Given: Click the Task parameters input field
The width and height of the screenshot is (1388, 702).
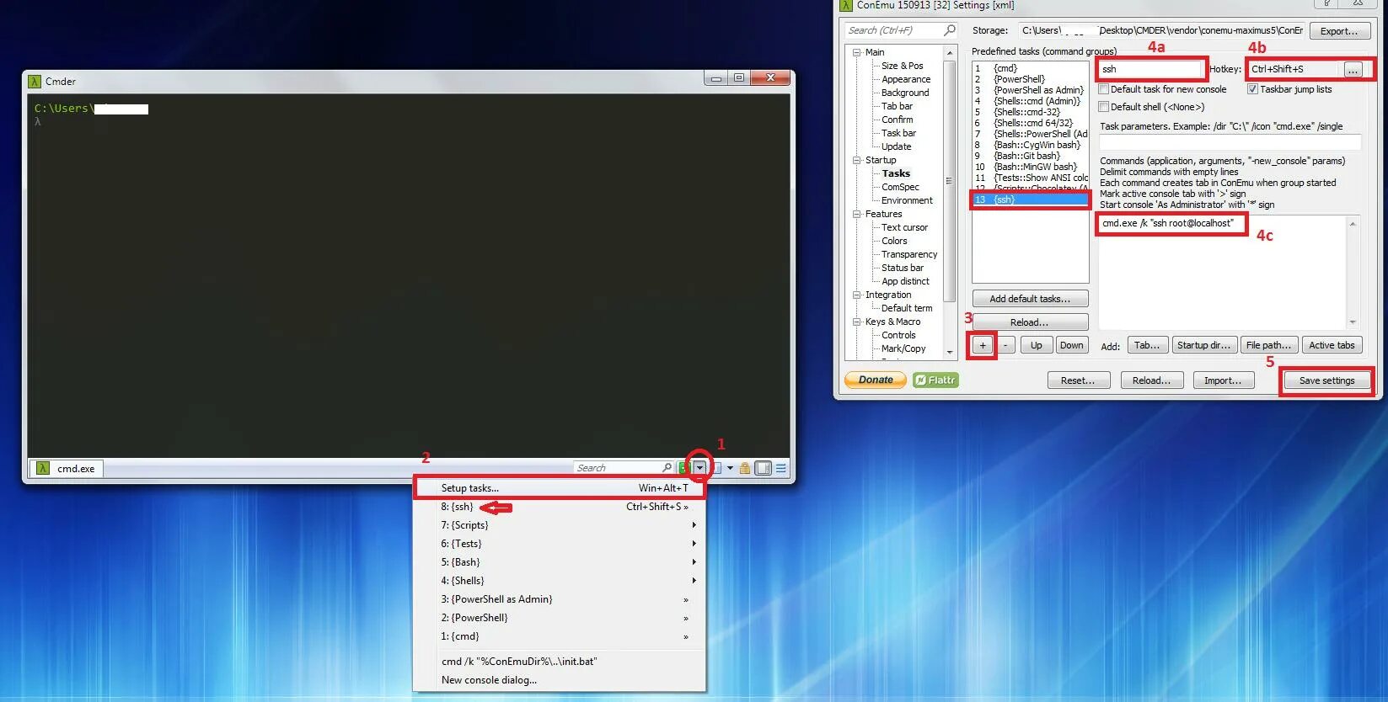Looking at the screenshot, I should pos(1230,142).
